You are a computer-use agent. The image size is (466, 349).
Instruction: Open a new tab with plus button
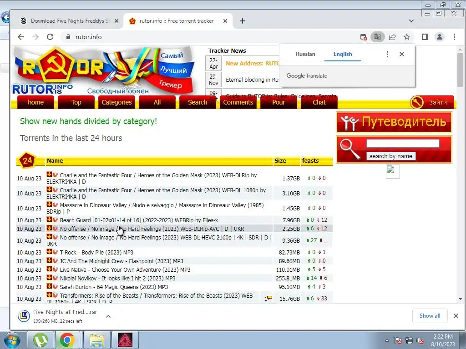point(243,21)
